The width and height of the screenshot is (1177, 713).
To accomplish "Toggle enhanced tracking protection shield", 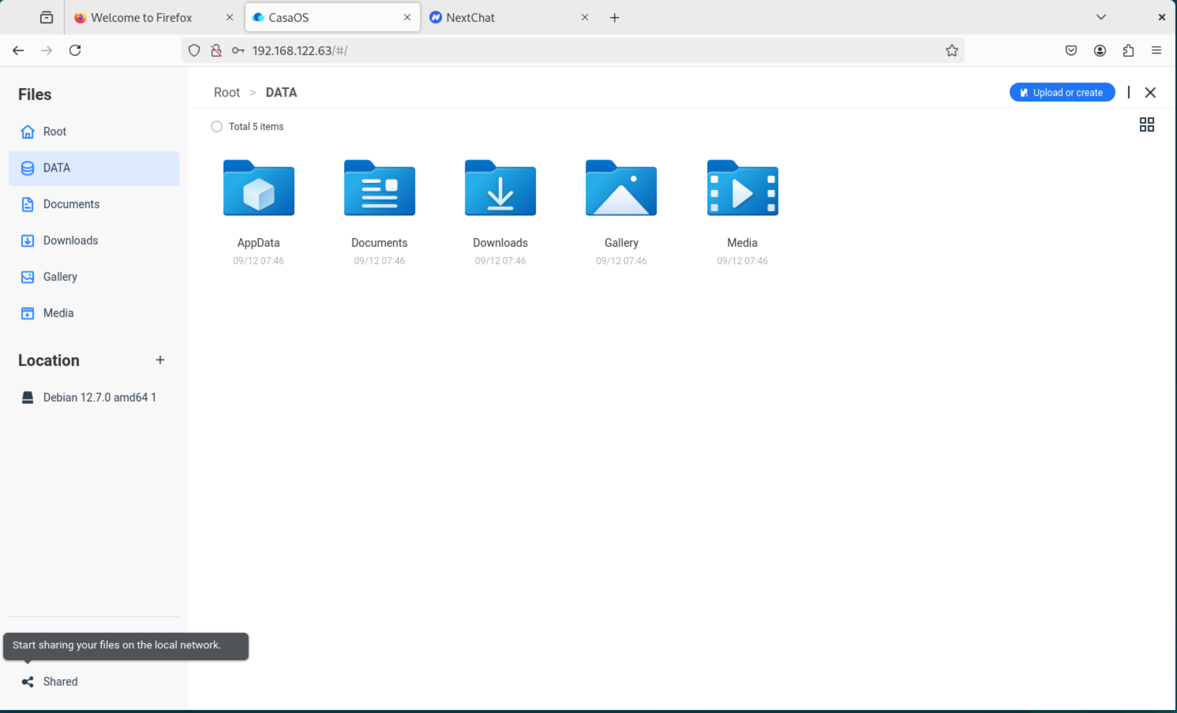I will (x=194, y=50).
